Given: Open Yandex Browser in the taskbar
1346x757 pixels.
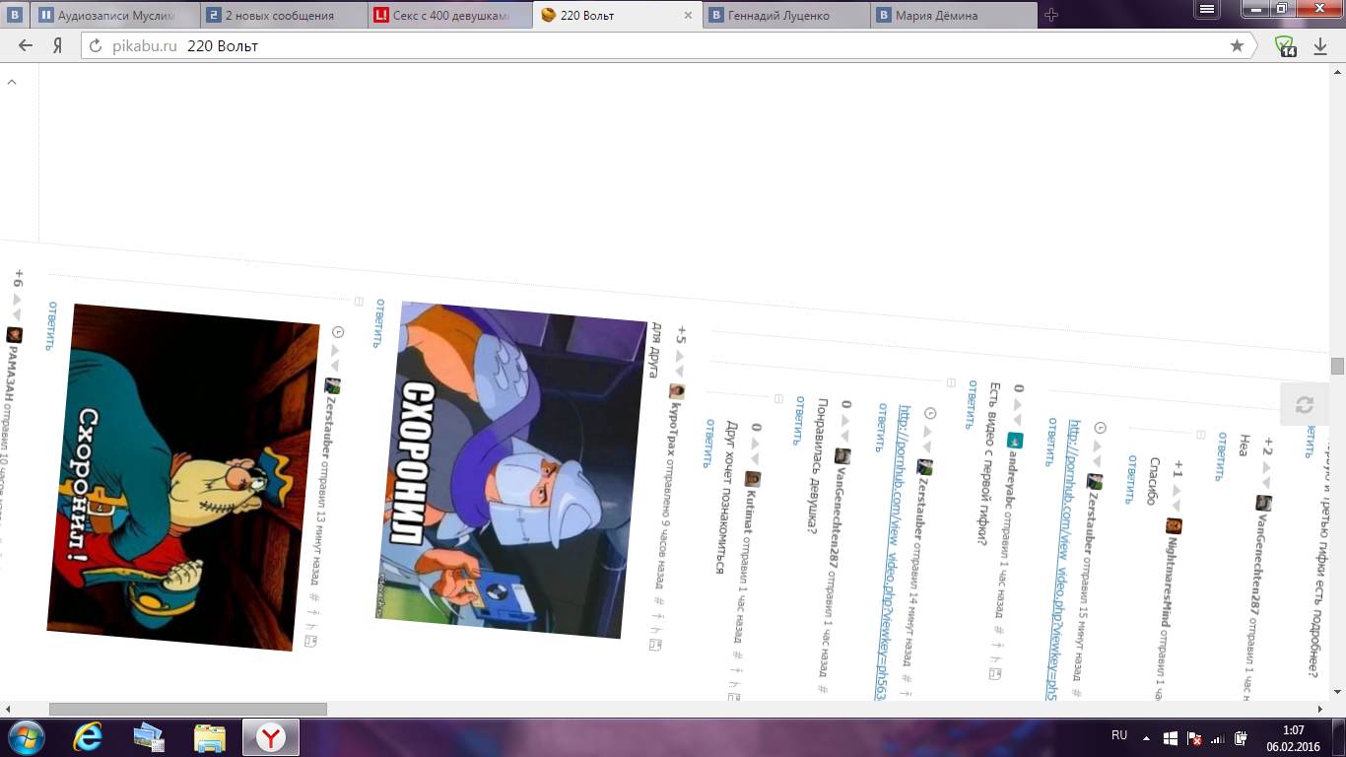Looking at the screenshot, I should point(270,737).
